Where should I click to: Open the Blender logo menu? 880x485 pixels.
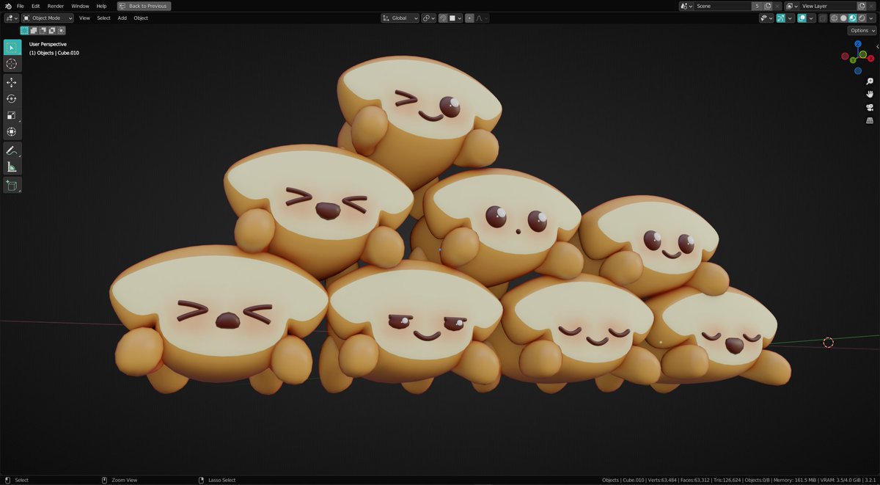(7, 6)
